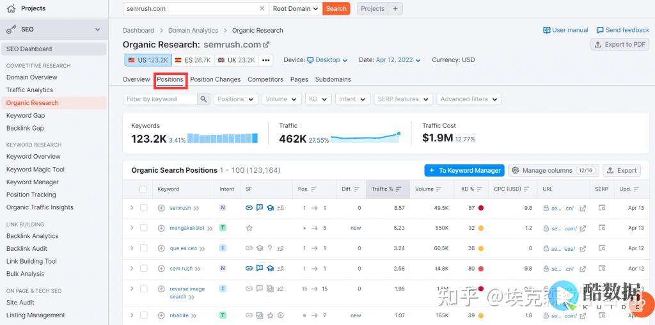This screenshot has width=655, height=325.
Task: Check the nbabite row checkbox
Action: click(144, 315)
